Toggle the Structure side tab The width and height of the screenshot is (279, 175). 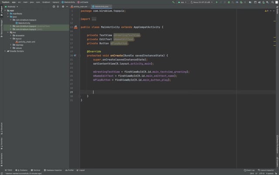click(2, 128)
